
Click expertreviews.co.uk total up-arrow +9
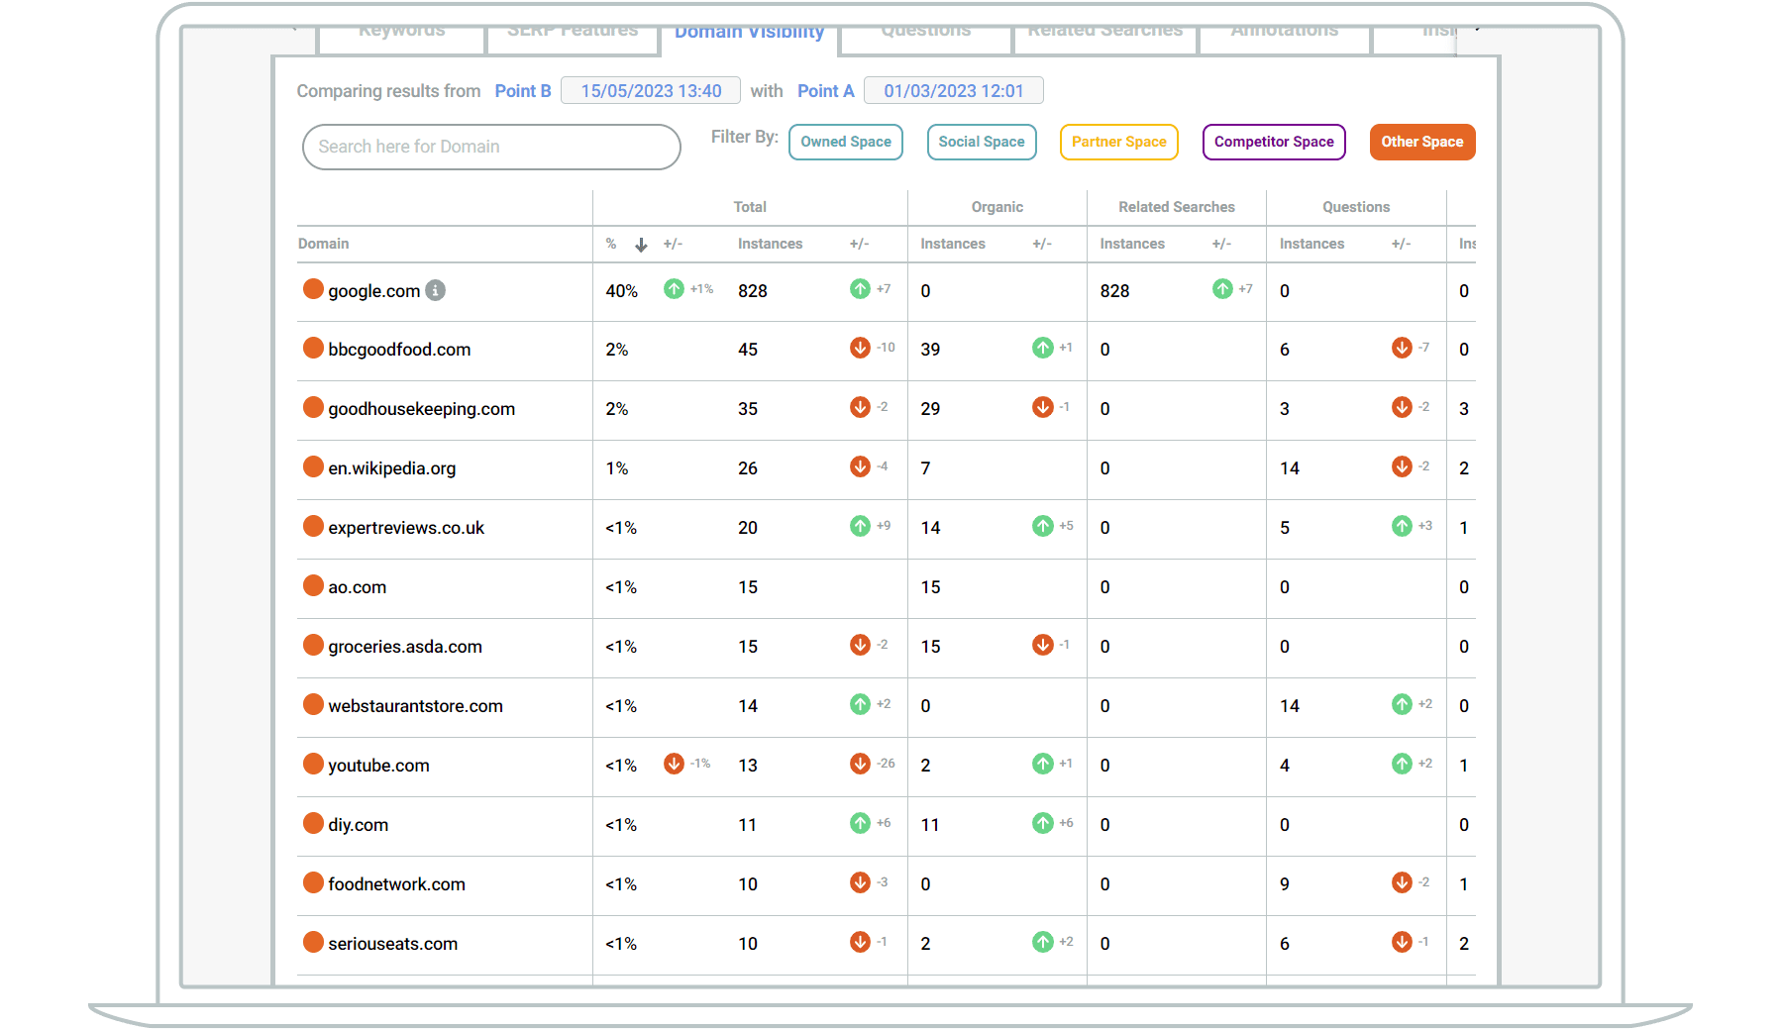coord(860,526)
